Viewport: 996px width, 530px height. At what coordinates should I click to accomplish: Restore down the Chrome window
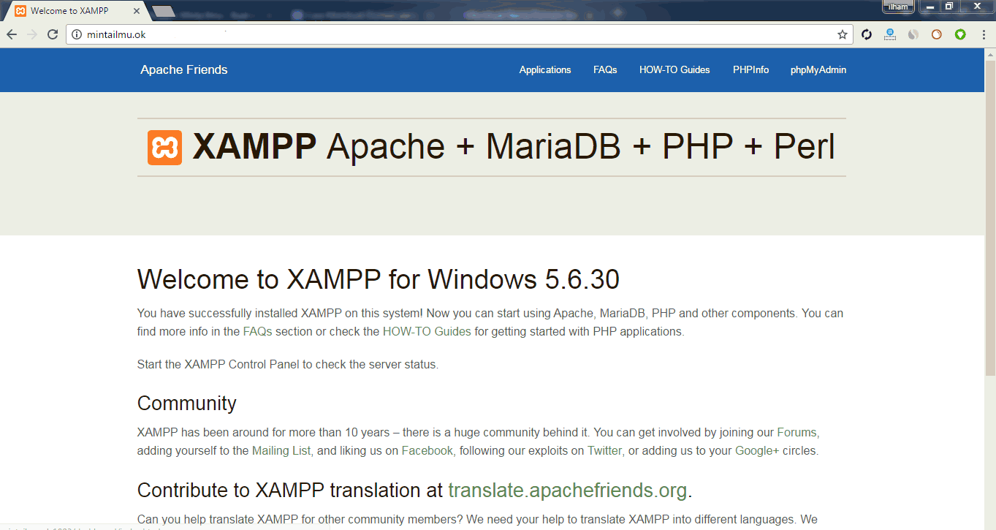click(949, 7)
